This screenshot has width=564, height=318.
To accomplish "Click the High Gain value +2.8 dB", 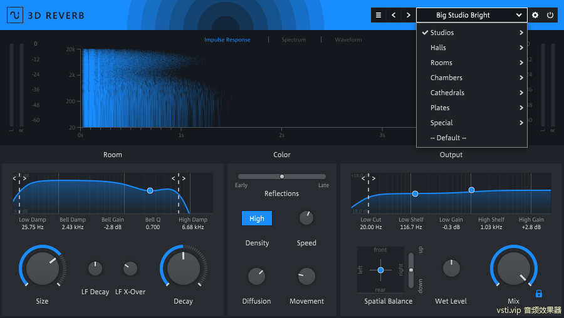I will coord(531,227).
